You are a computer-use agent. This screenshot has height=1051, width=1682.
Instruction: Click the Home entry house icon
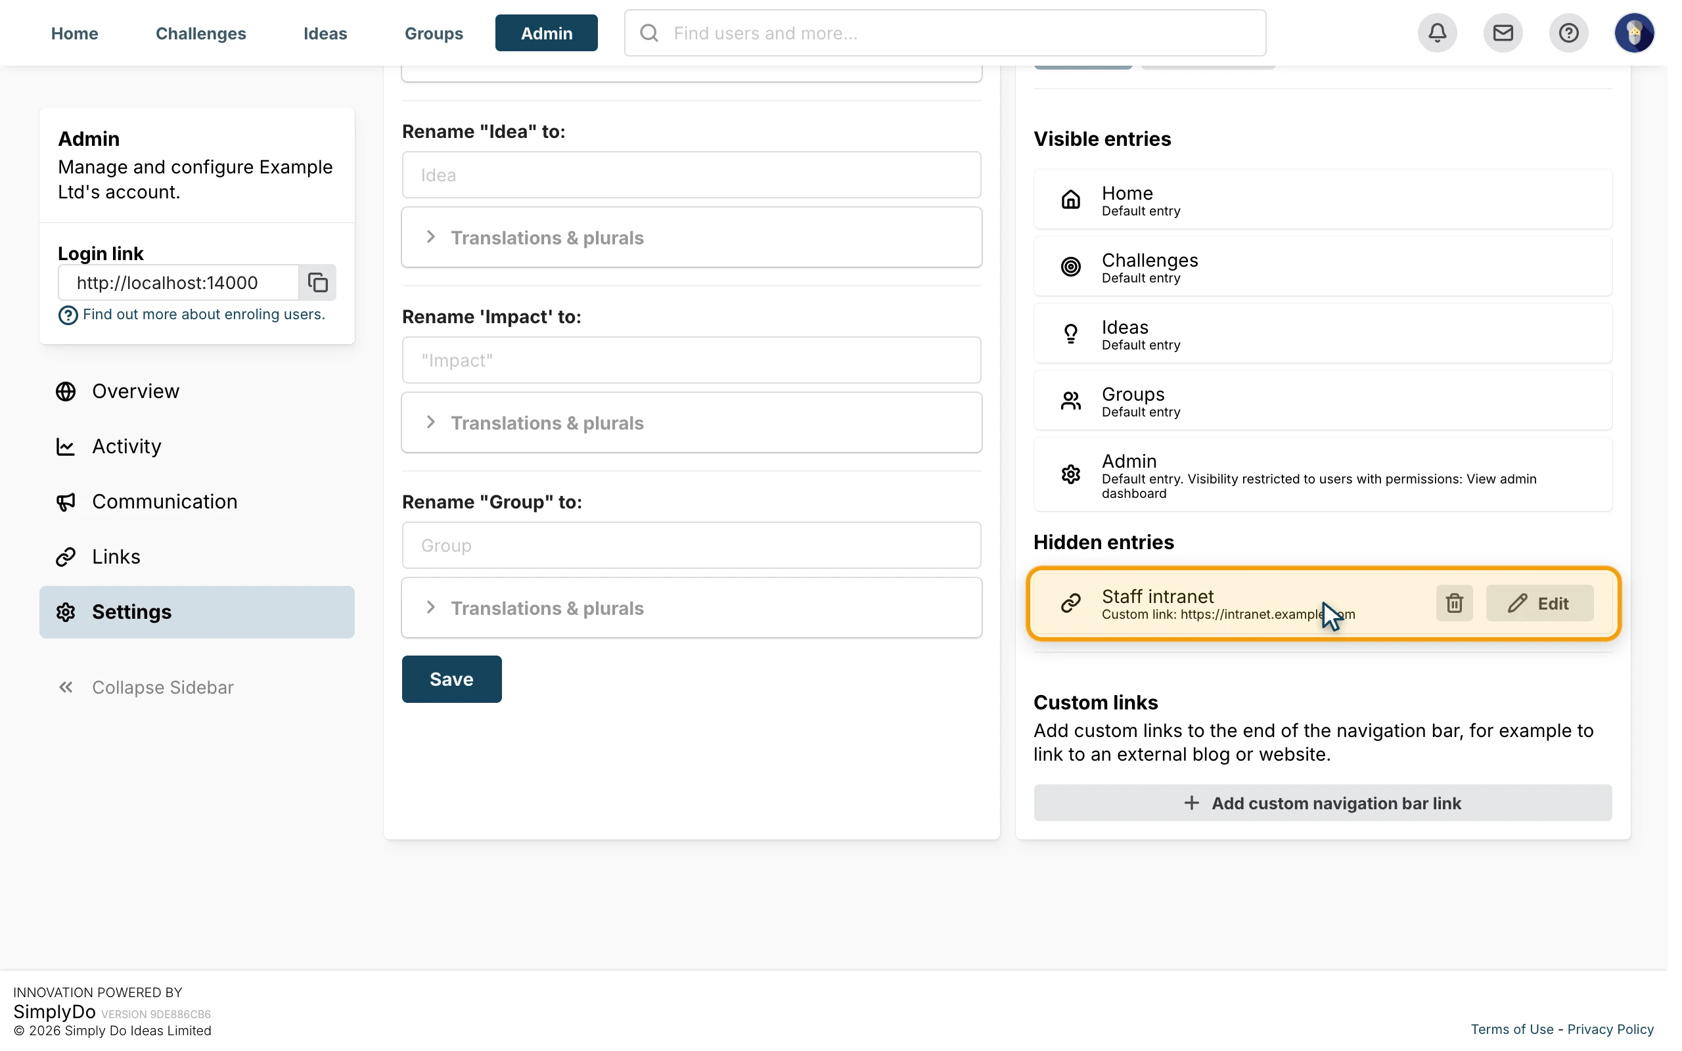tap(1070, 200)
